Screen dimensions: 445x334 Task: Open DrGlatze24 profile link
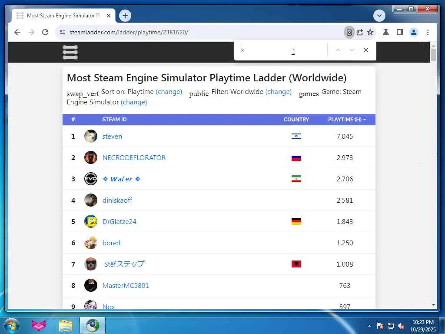coord(119,222)
